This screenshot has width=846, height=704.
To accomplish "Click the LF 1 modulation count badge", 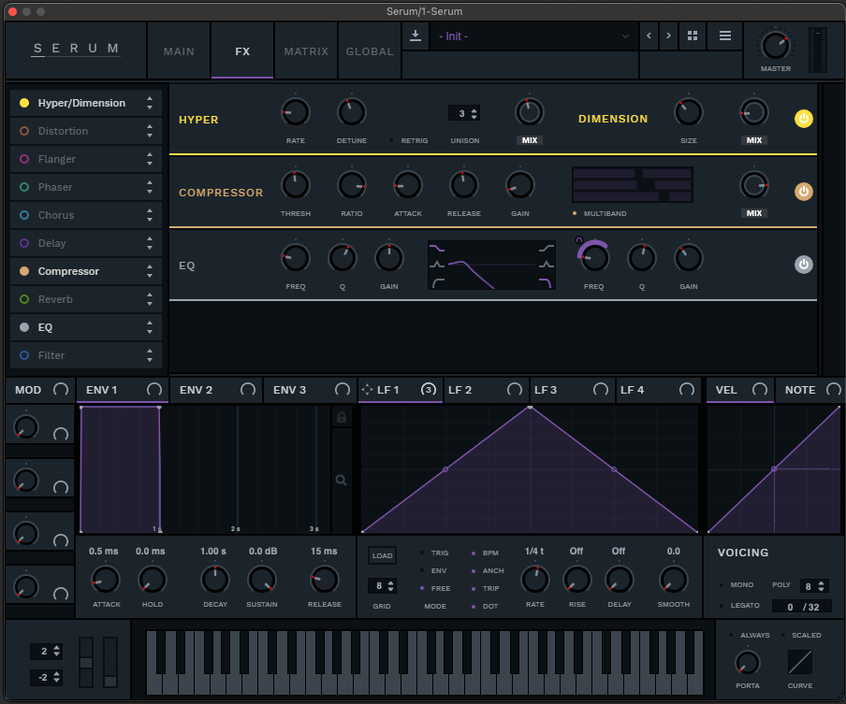I will click(429, 389).
